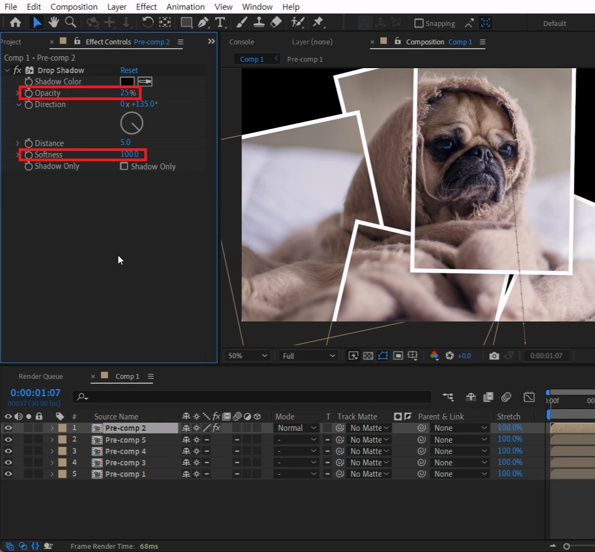Reset the Drop Shadow effect

[129, 70]
